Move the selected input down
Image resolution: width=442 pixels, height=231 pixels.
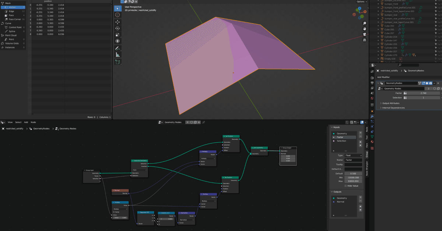click(360, 146)
